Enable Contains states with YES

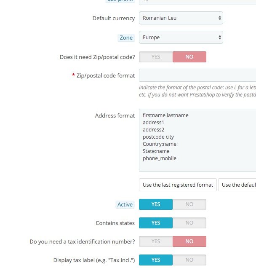[156, 223]
